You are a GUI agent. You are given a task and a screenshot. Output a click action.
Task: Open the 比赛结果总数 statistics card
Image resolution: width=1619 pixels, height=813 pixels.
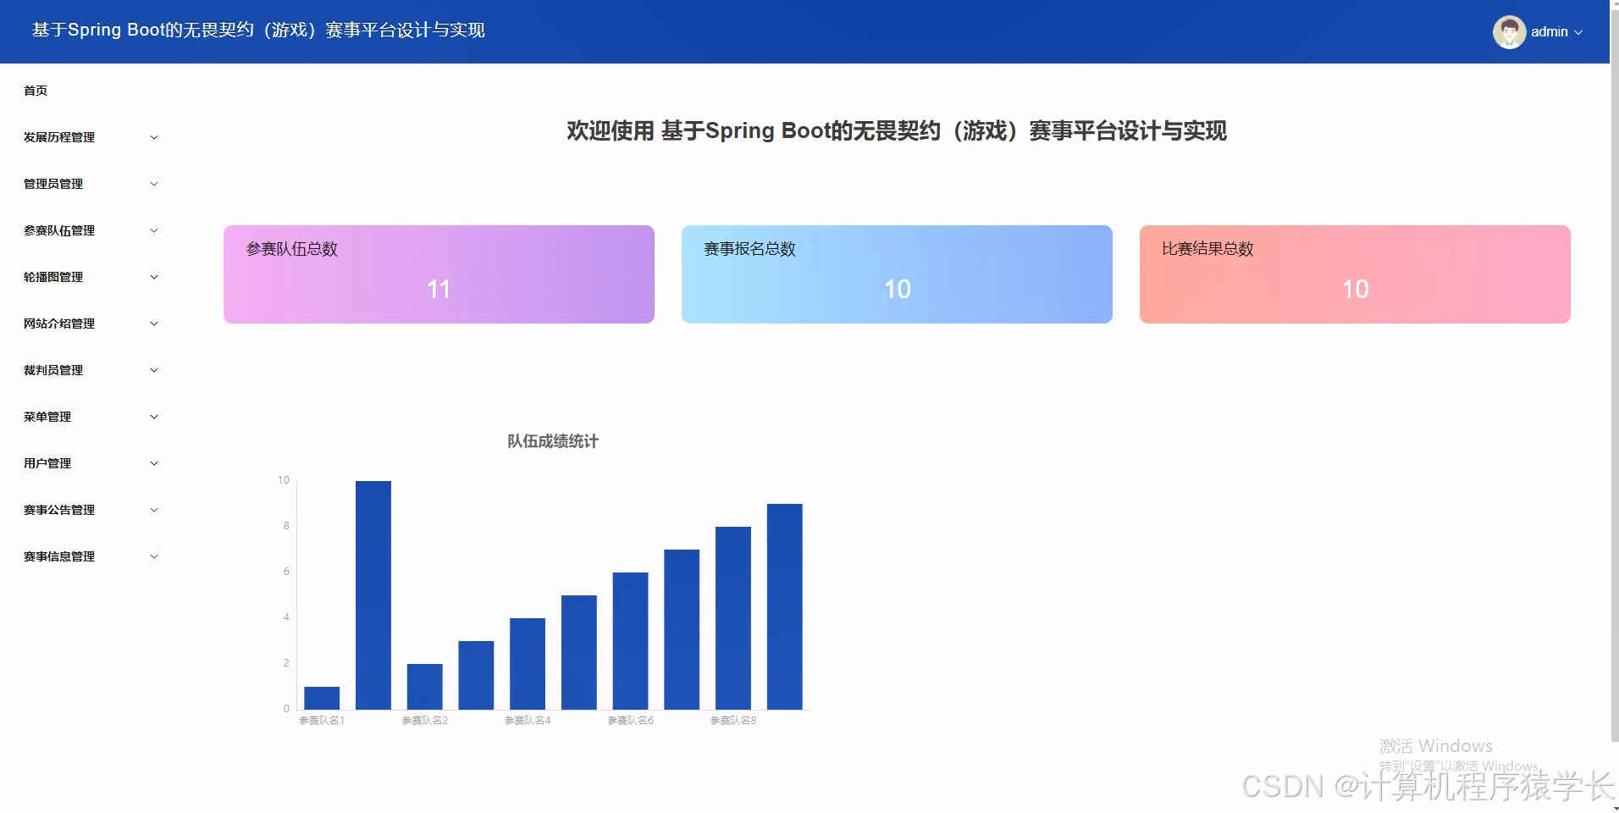pos(1354,274)
